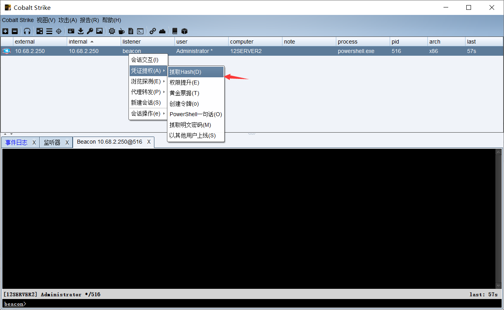Viewport: 504px width, 310px height.
Task: Click the cube About icon
Action: tap(184, 31)
